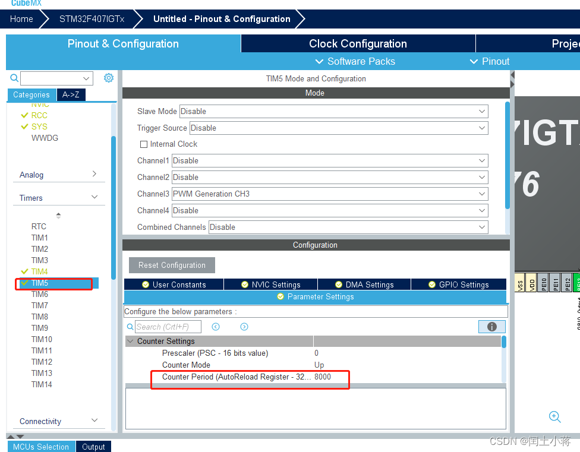This screenshot has height=452, width=580.
Task: Click the zoom-in icon in the pinout view
Action: (x=554, y=416)
